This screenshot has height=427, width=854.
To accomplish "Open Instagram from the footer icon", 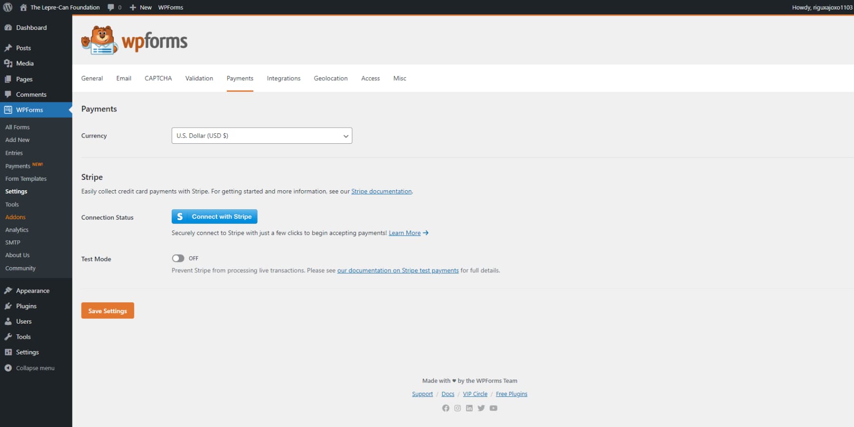I will 457,408.
